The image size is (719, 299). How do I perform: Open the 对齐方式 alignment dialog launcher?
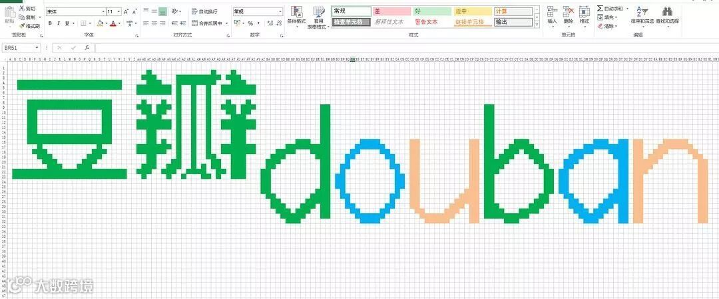pos(228,36)
